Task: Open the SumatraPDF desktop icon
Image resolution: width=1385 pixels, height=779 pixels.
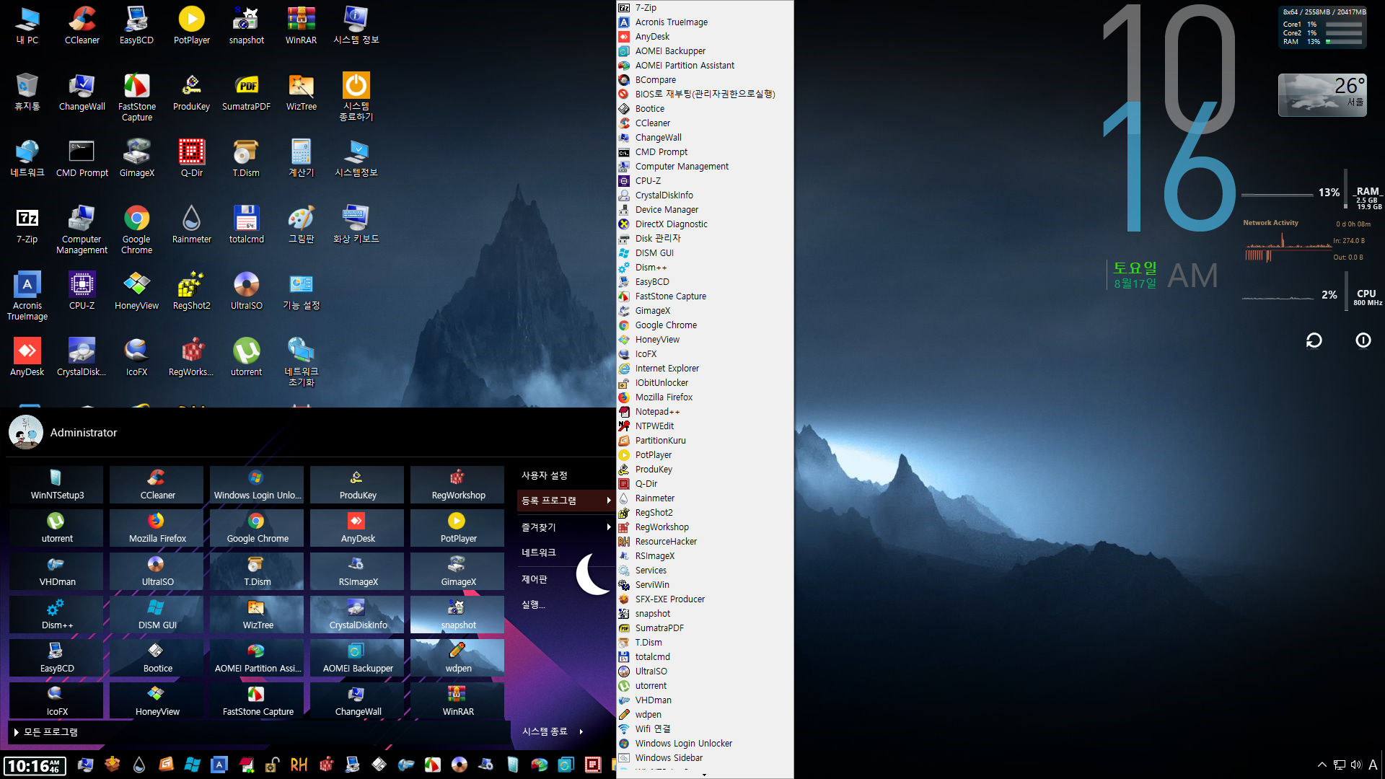Action: (x=246, y=92)
